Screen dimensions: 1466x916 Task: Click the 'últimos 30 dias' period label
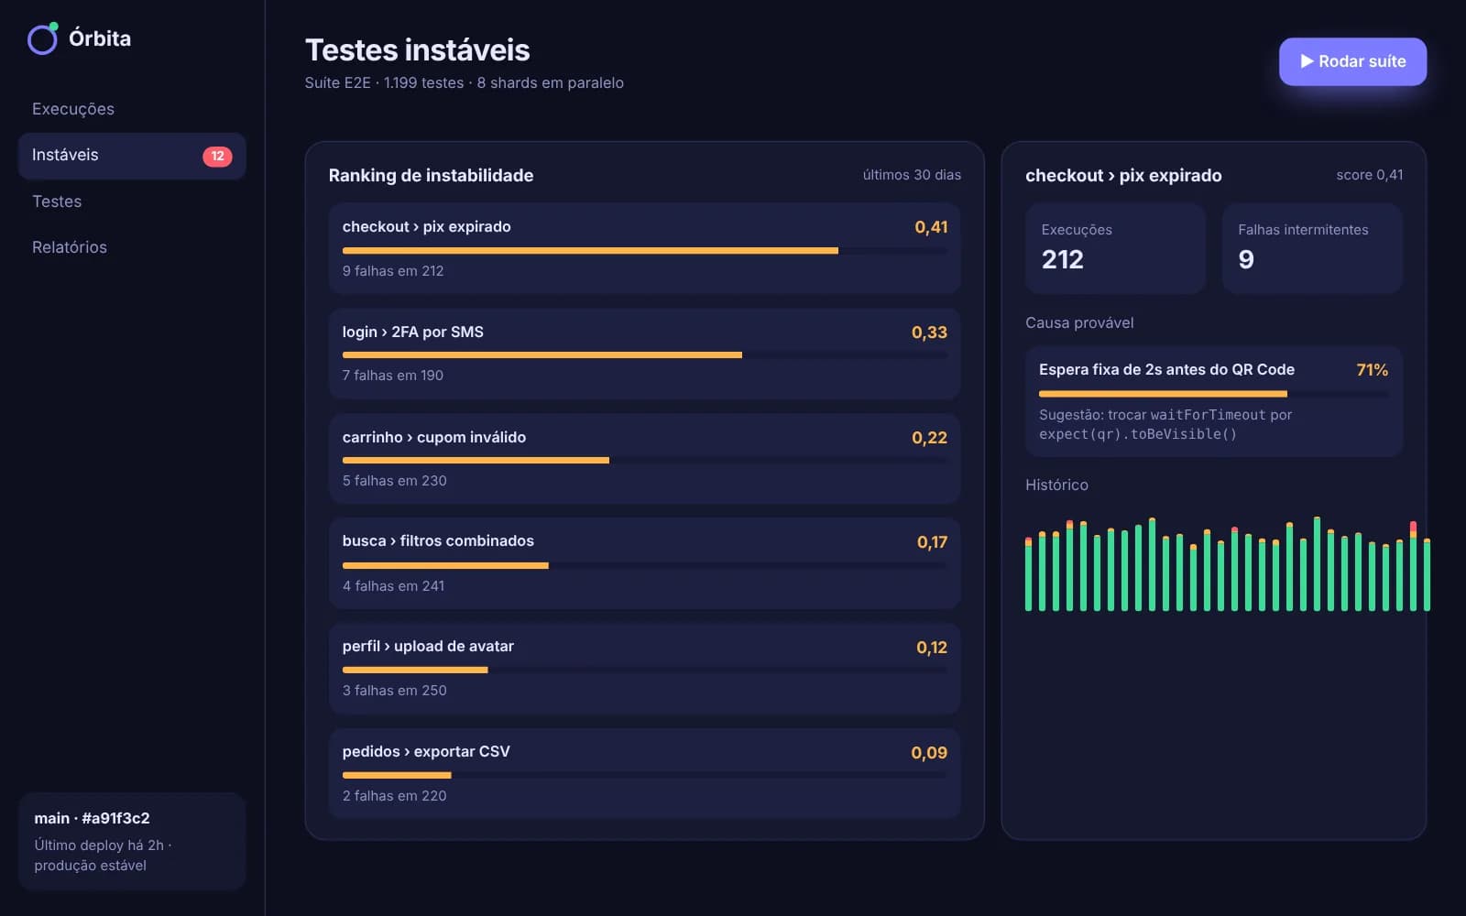(912, 175)
